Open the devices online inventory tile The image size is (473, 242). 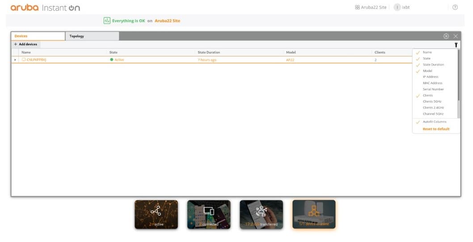point(314,214)
